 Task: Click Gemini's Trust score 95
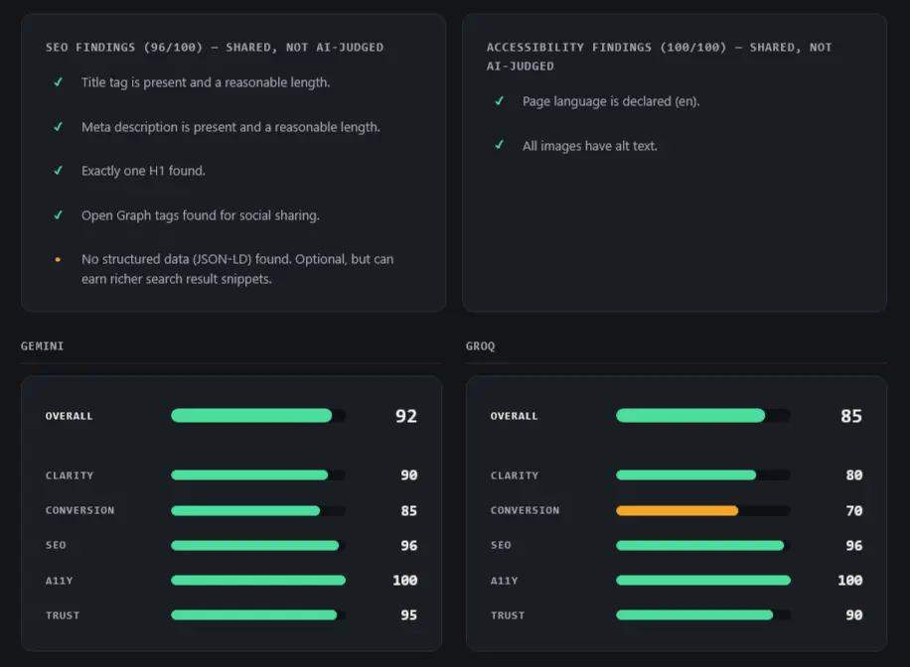click(x=409, y=614)
